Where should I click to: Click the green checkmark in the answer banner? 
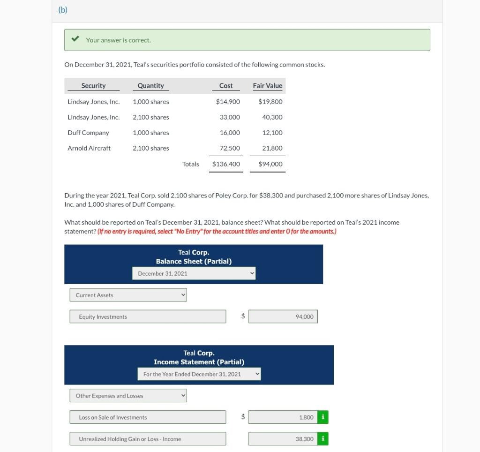click(x=75, y=39)
